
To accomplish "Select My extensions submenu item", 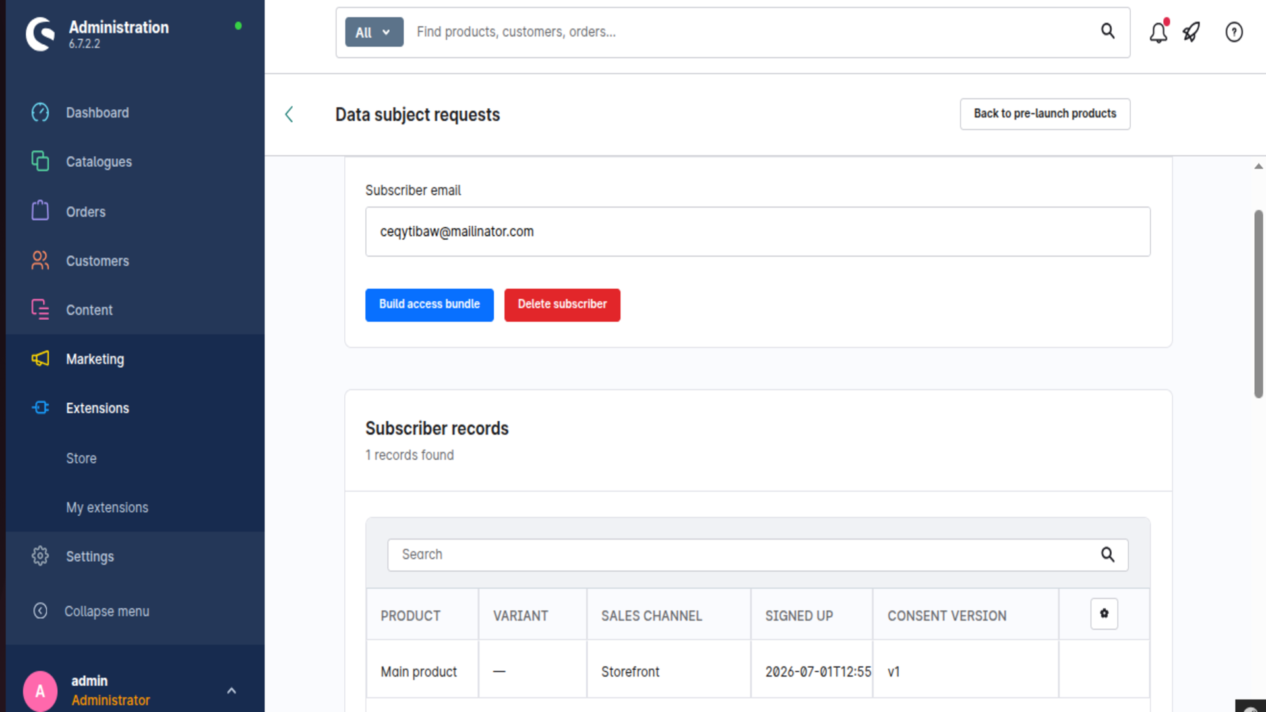I will [107, 508].
